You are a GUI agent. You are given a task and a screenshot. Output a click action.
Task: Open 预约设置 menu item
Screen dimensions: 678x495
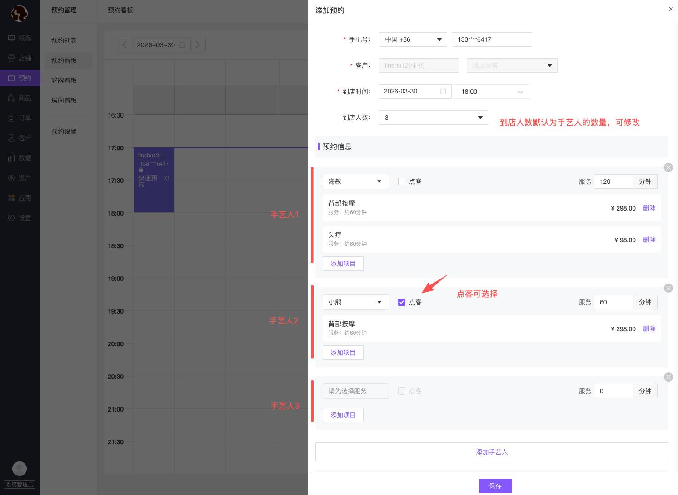[64, 132]
